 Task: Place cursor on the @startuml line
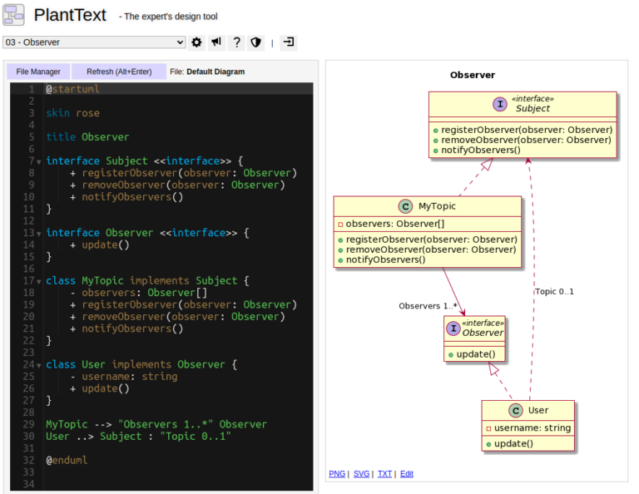click(72, 89)
